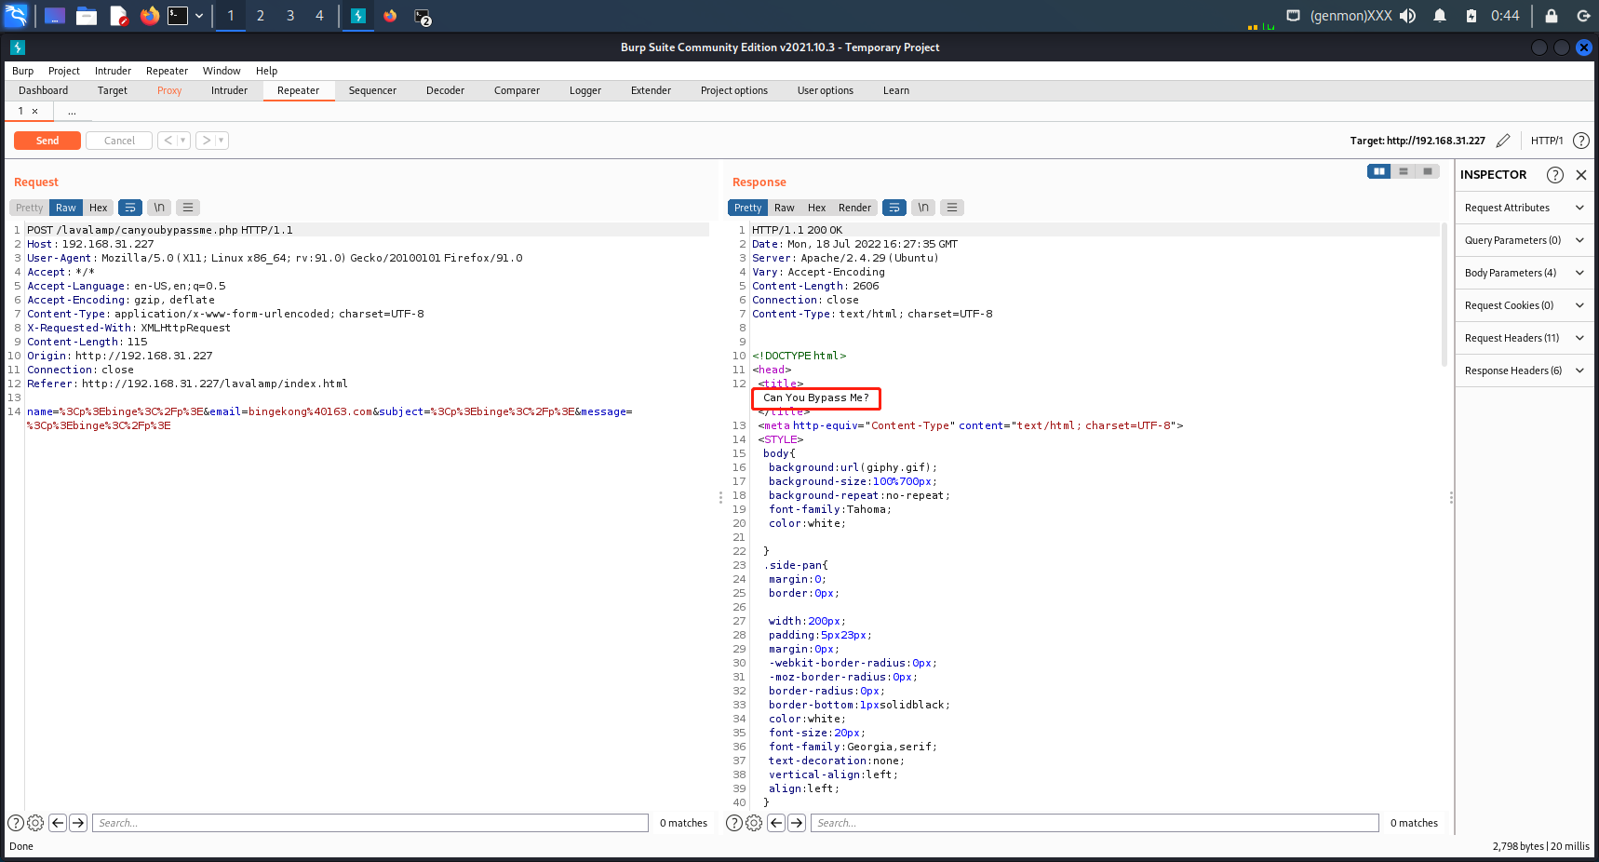Screen dimensions: 1599x862
Task: Click the Kali Linux applications menu icon
Action: 17,15
